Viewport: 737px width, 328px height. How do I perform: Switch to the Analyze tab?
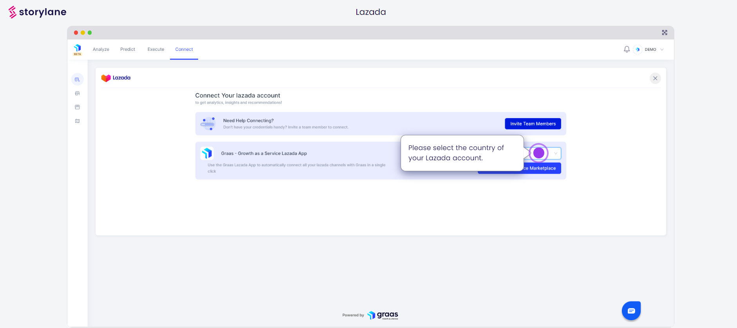pyautogui.click(x=101, y=50)
